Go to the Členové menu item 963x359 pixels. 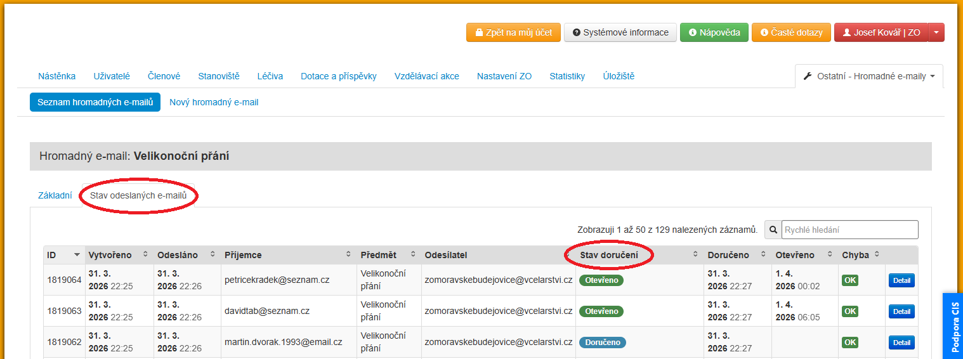click(x=164, y=76)
